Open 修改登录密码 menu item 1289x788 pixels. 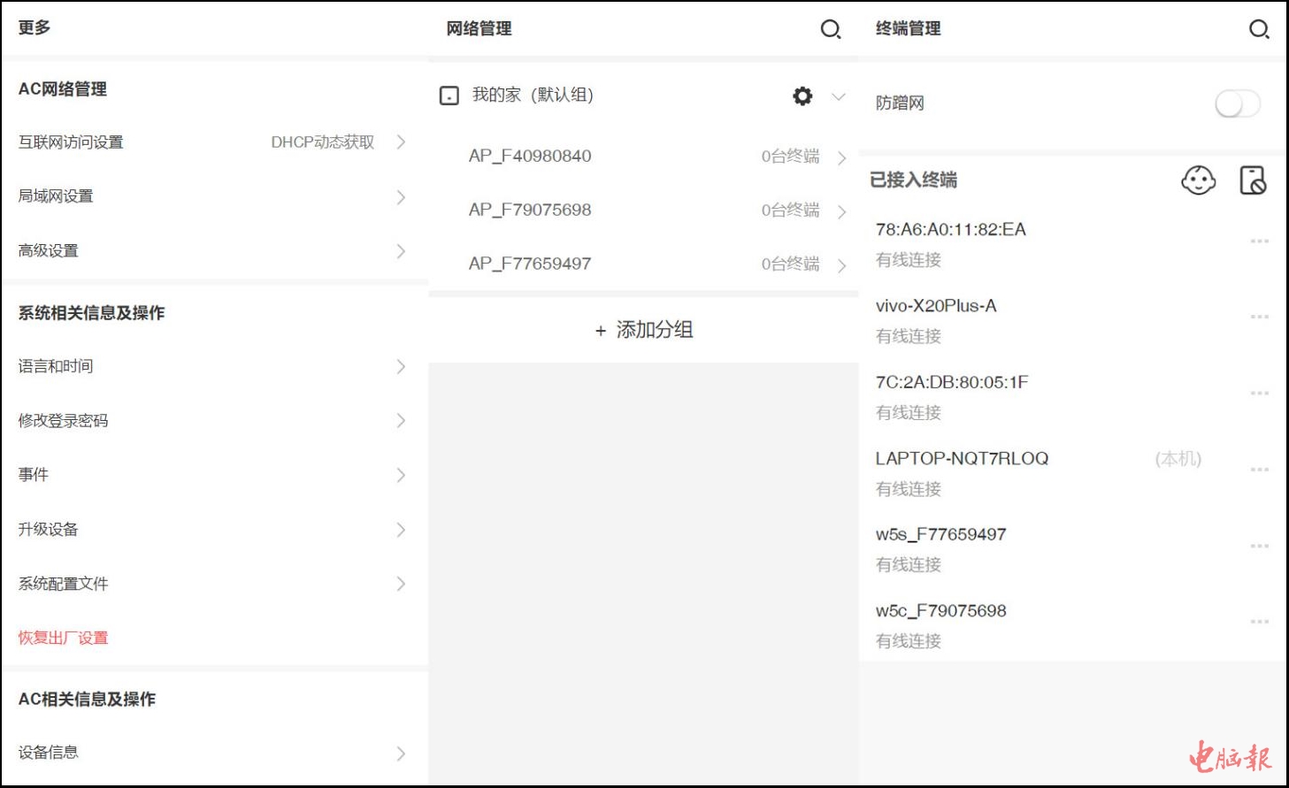pyautogui.click(x=212, y=420)
